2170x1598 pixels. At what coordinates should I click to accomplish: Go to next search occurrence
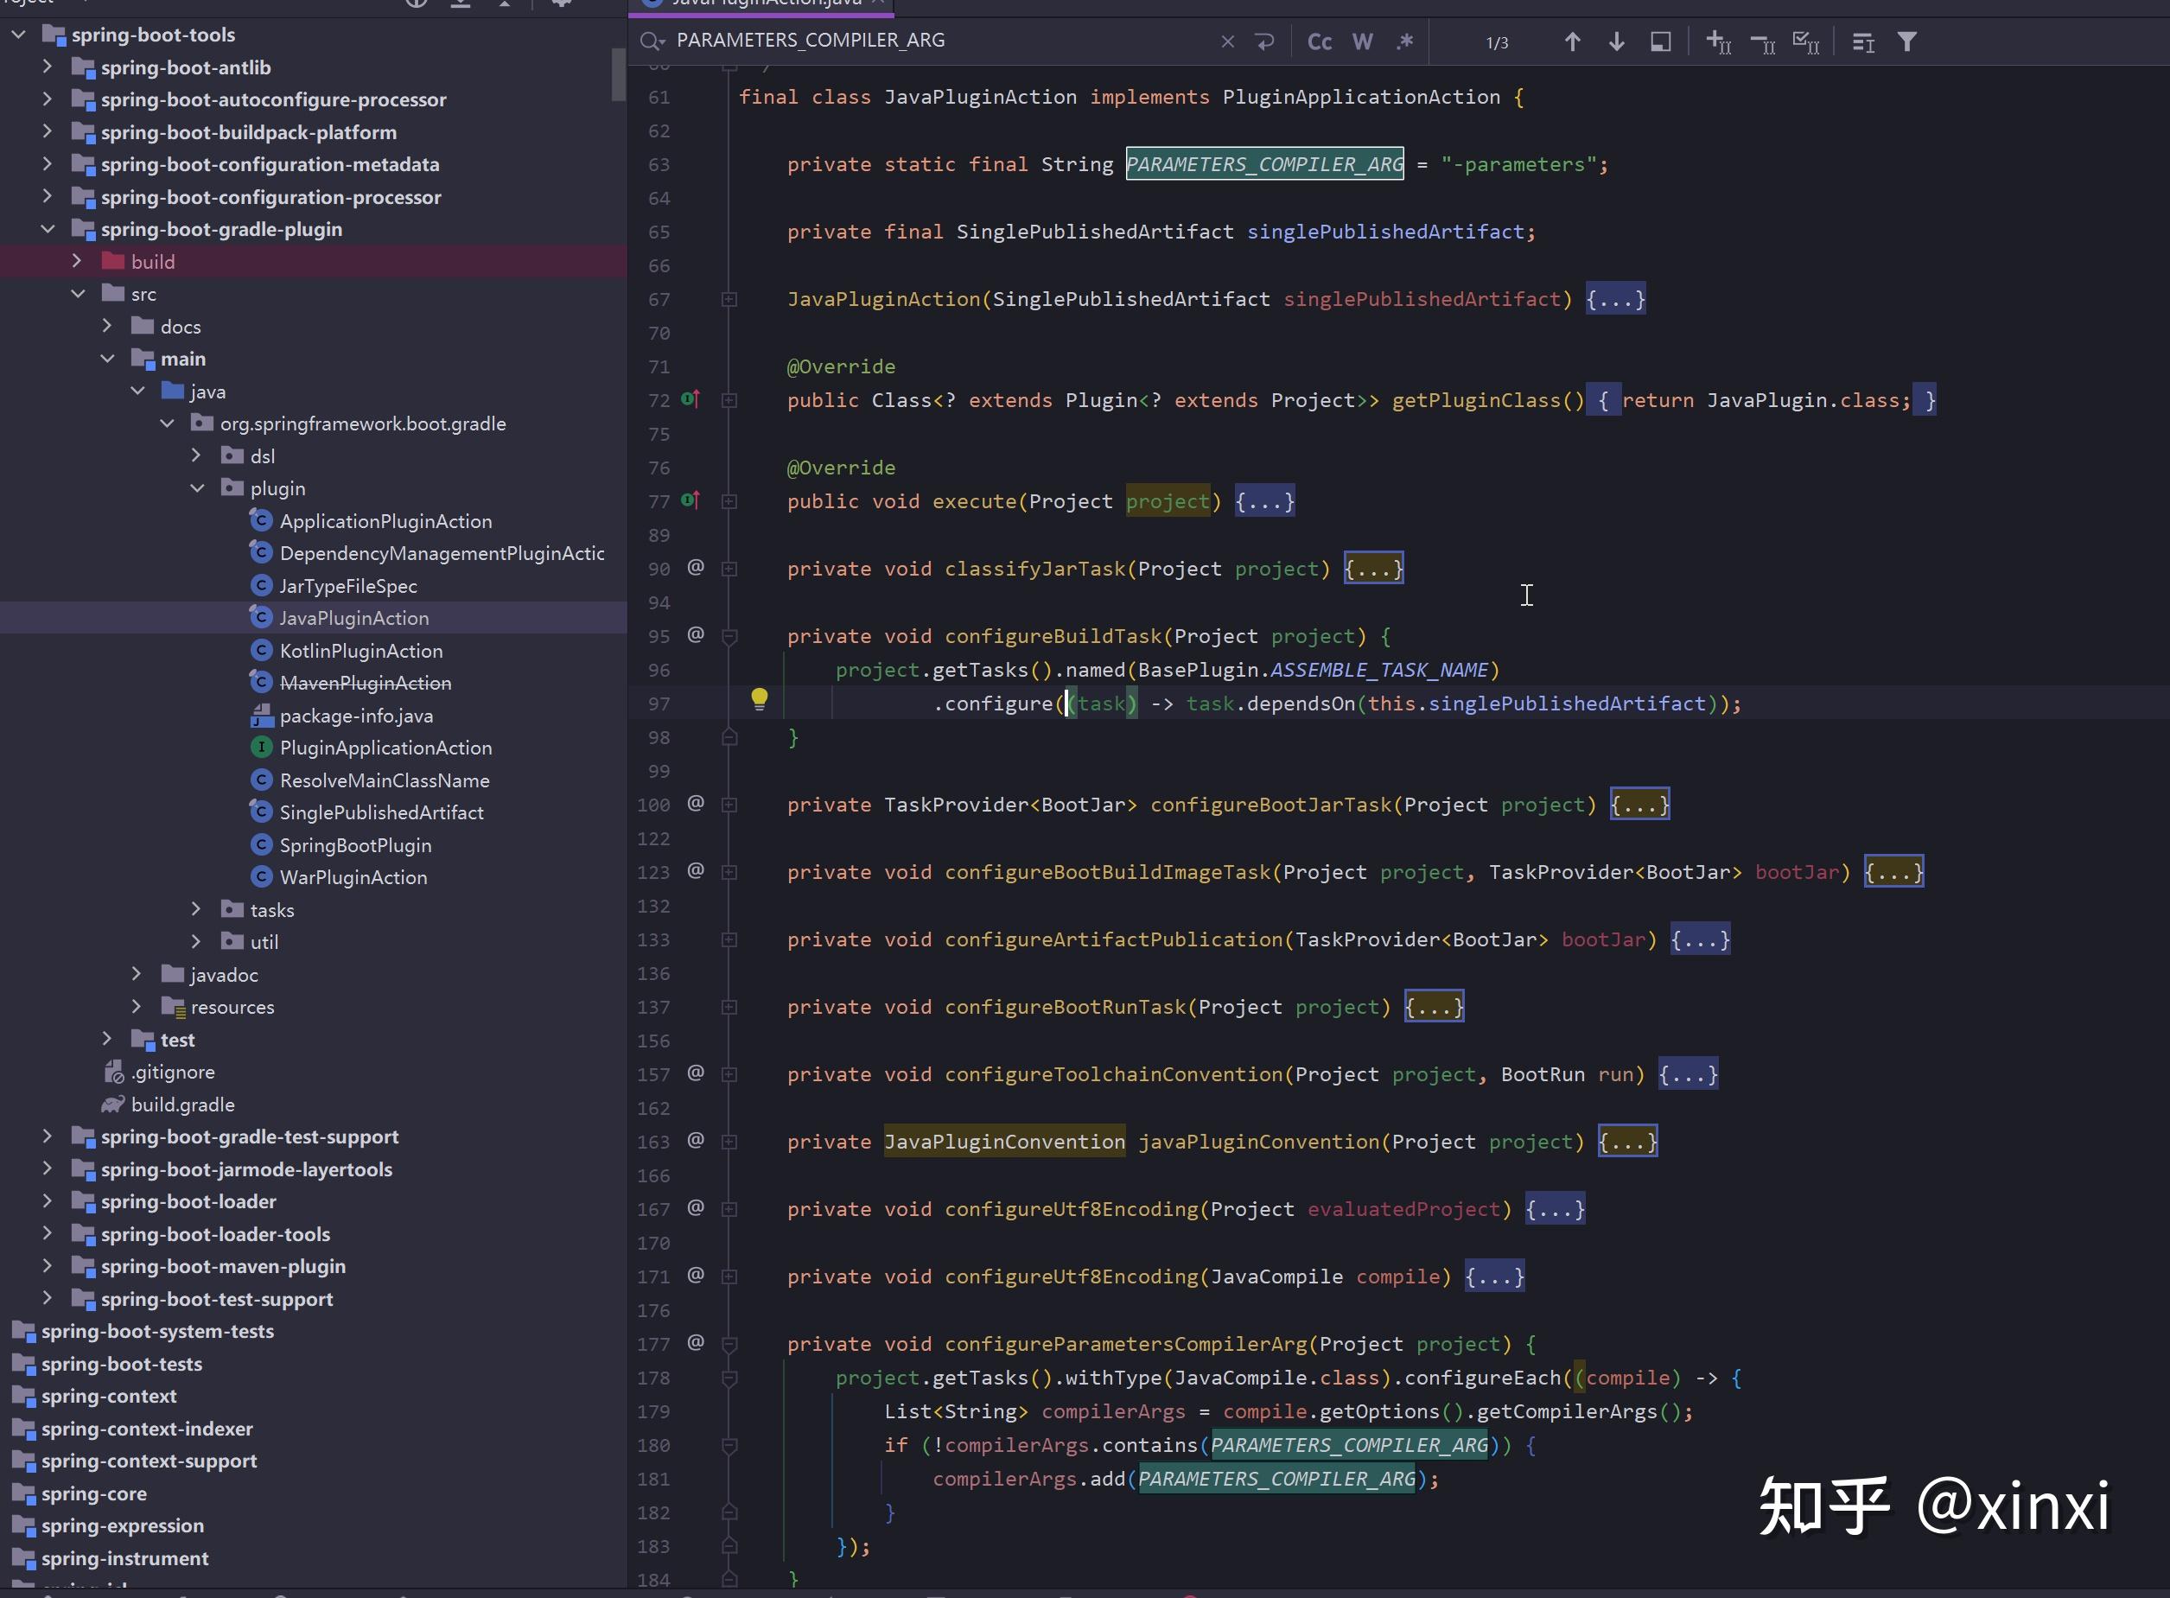(x=1616, y=41)
